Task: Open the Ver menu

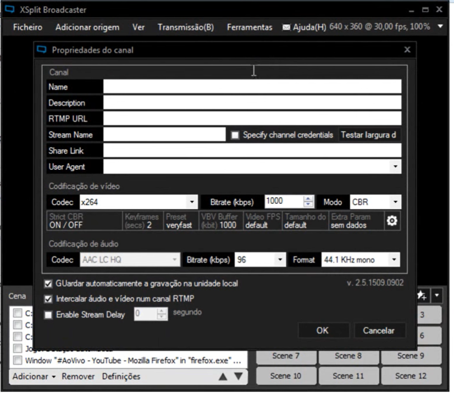Action: (x=139, y=27)
